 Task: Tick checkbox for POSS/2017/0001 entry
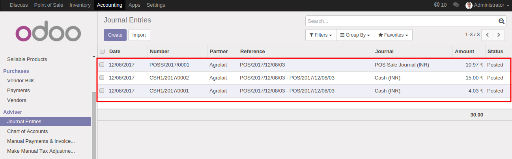click(102, 65)
